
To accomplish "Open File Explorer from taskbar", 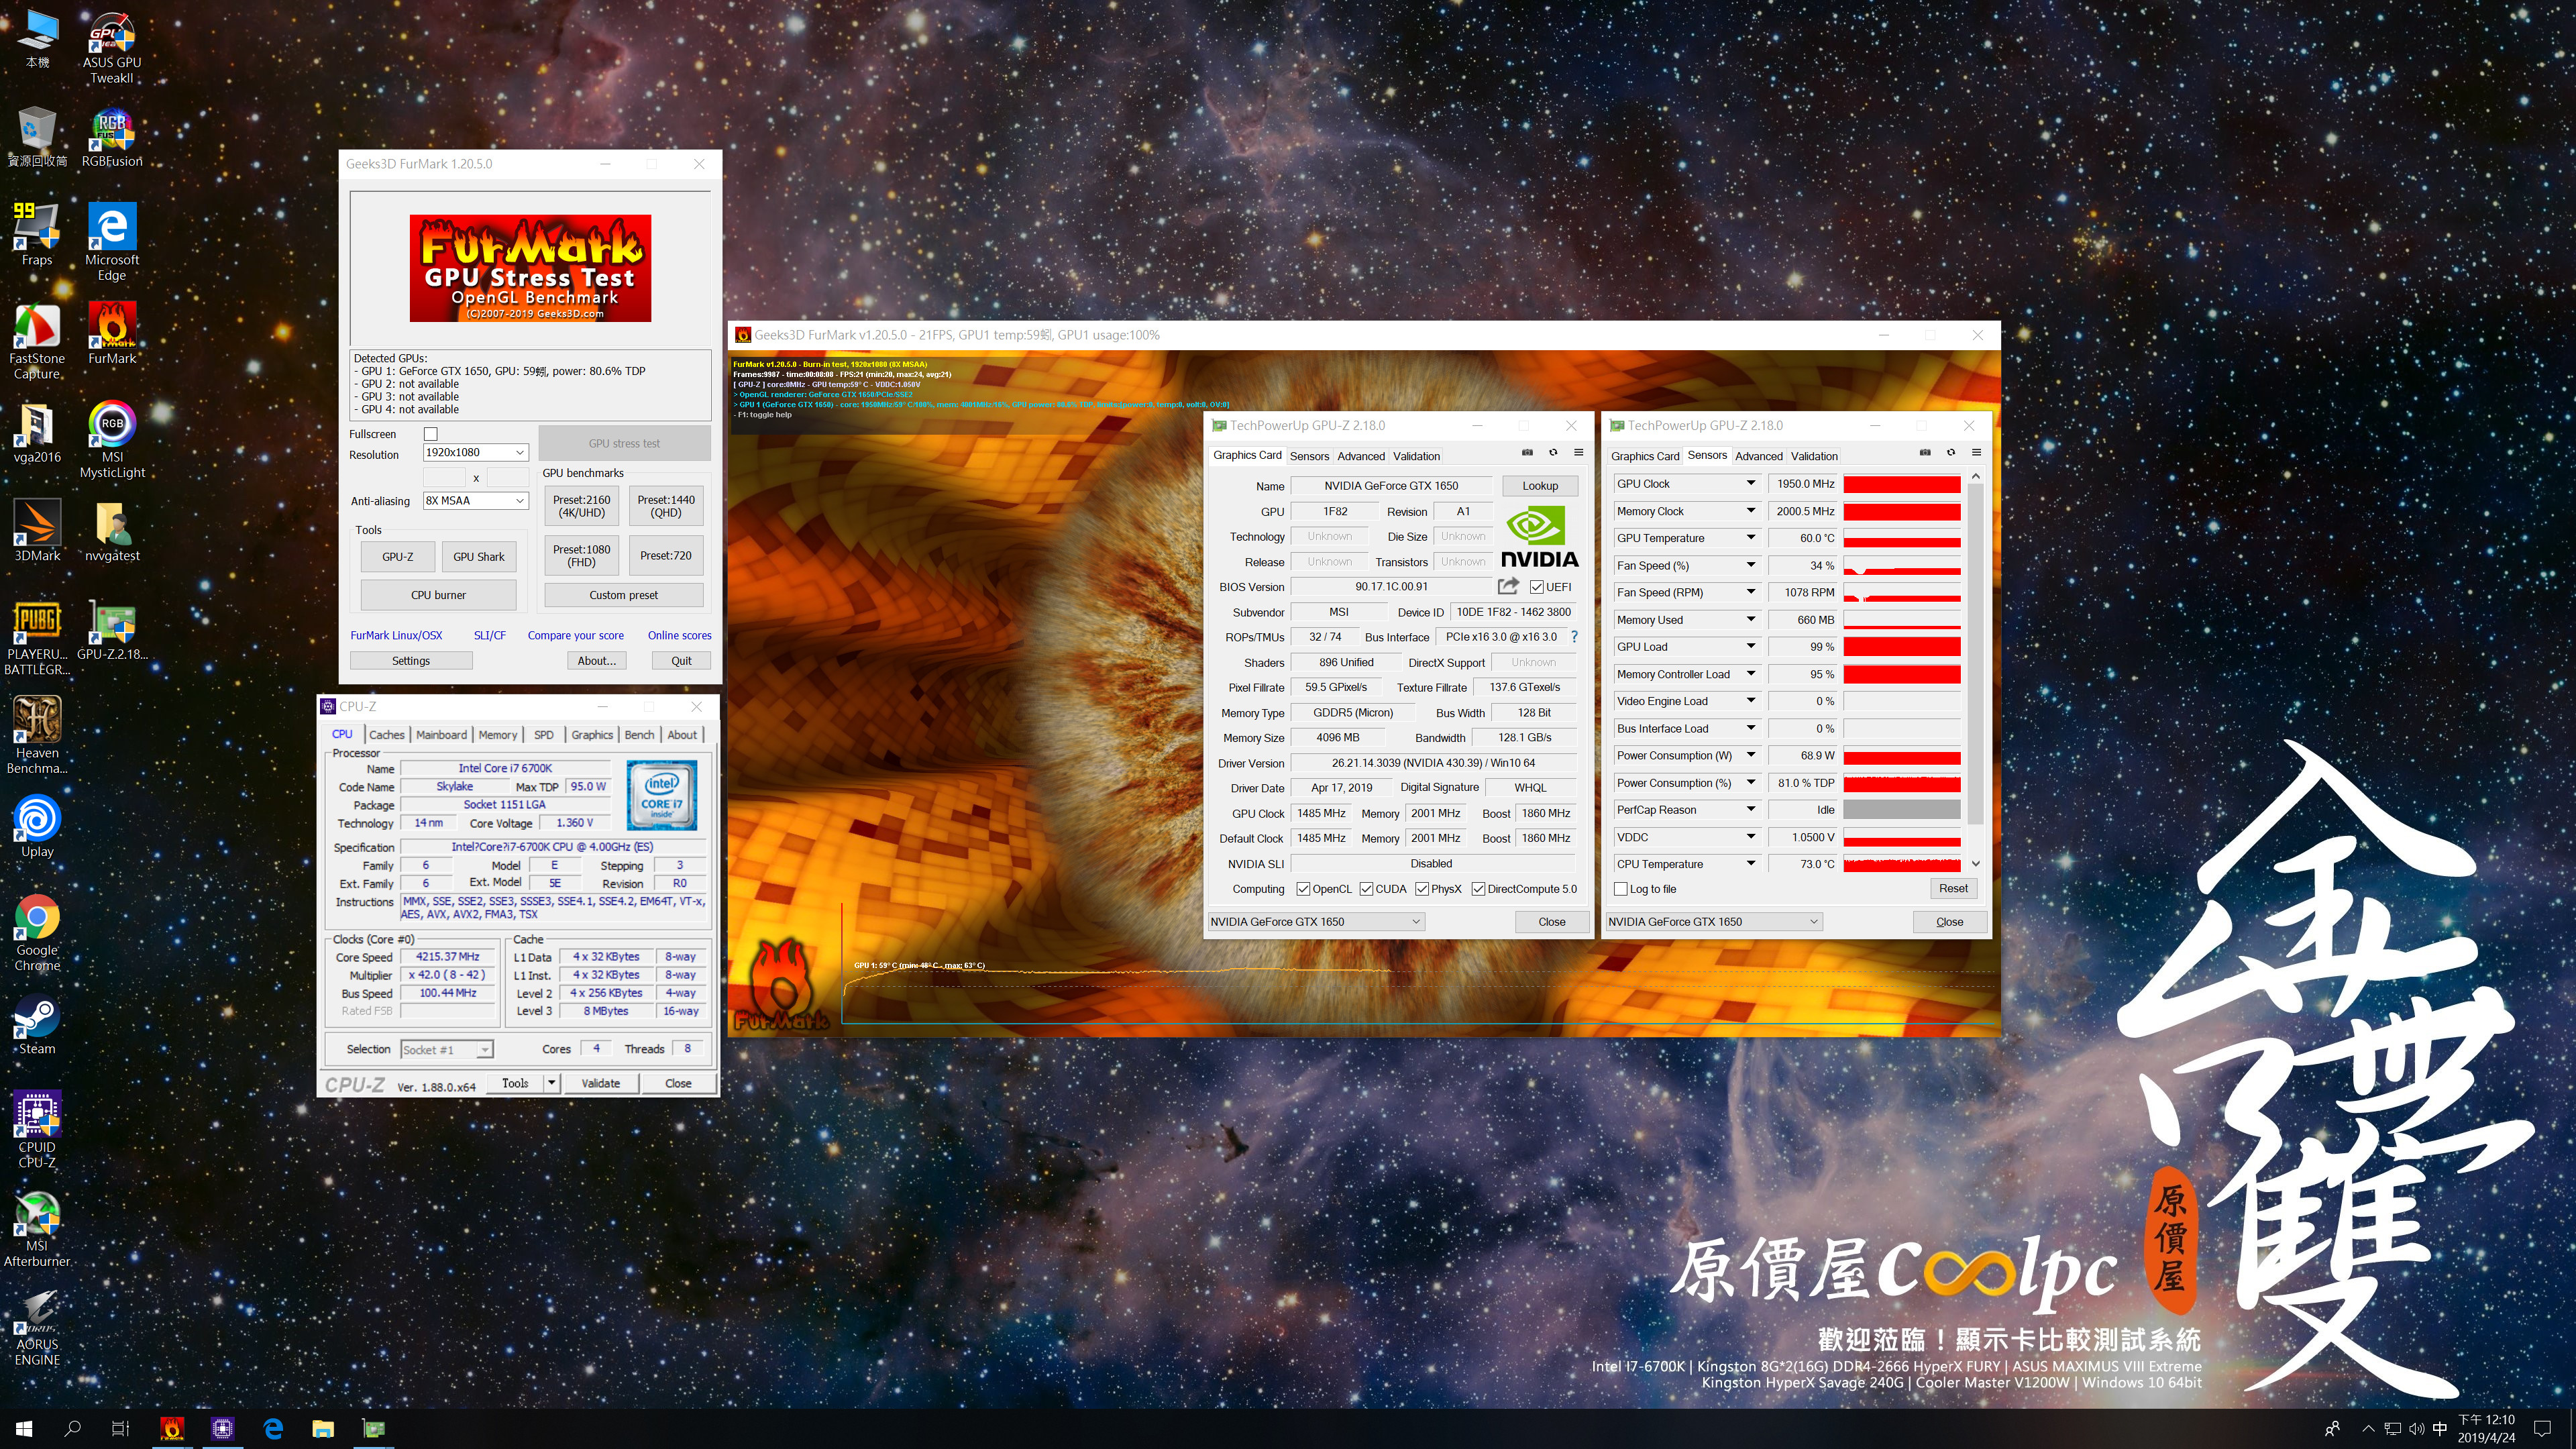I will click(x=322, y=1428).
